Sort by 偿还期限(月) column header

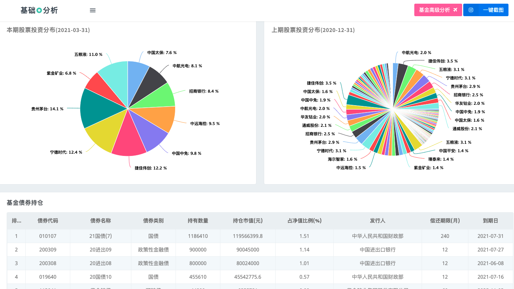(445, 221)
